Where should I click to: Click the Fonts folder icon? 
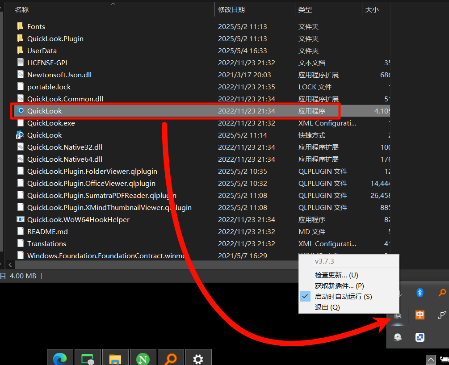coord(20,26)
